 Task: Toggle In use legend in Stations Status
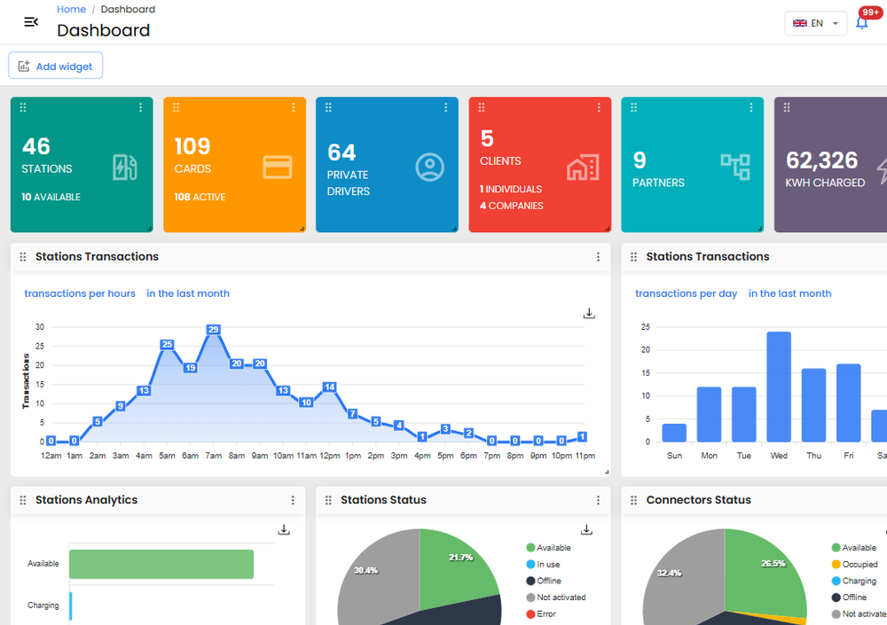543,565
